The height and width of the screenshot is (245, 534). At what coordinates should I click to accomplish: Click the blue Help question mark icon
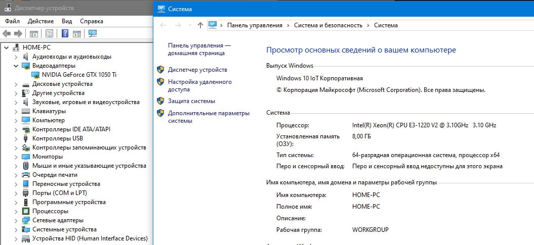[x=65, y=34]
